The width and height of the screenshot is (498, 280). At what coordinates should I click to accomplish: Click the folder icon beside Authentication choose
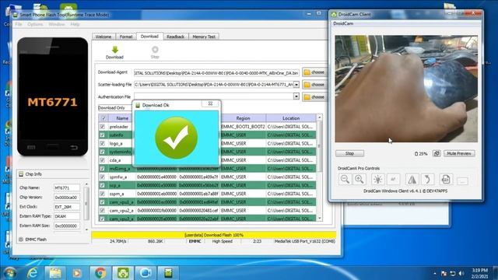(307, 96)
